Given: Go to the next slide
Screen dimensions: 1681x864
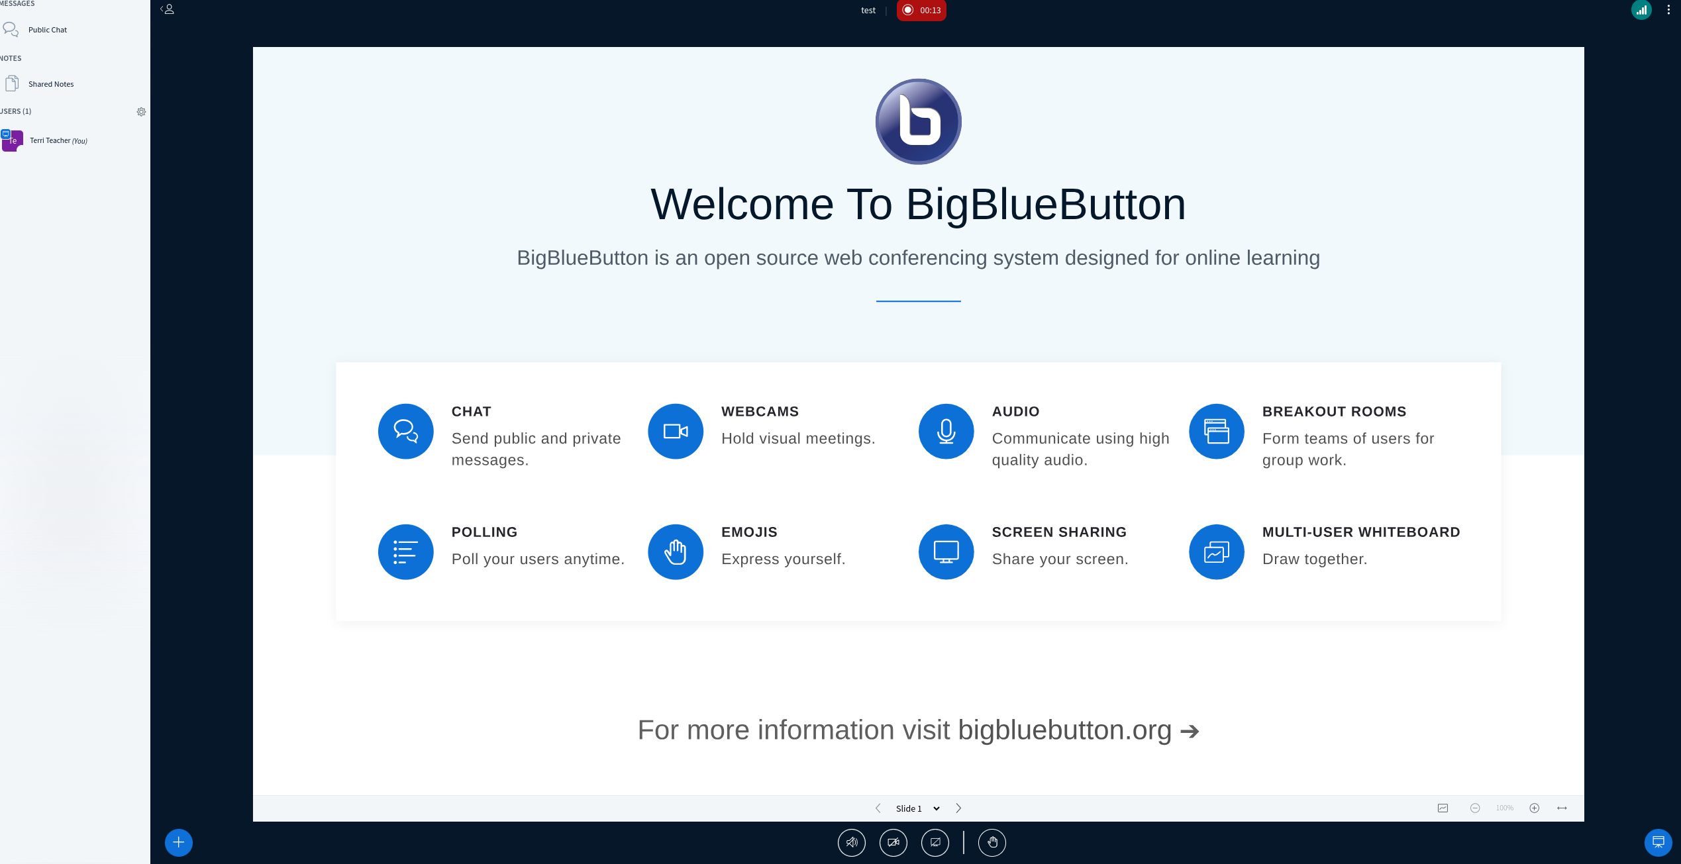Looking at the screenshot, I should (958, 808).
